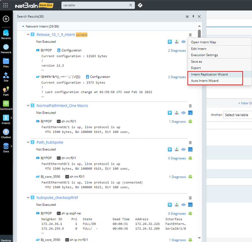
Task: Pin the Search Results panel
Action: pos(193,16)
